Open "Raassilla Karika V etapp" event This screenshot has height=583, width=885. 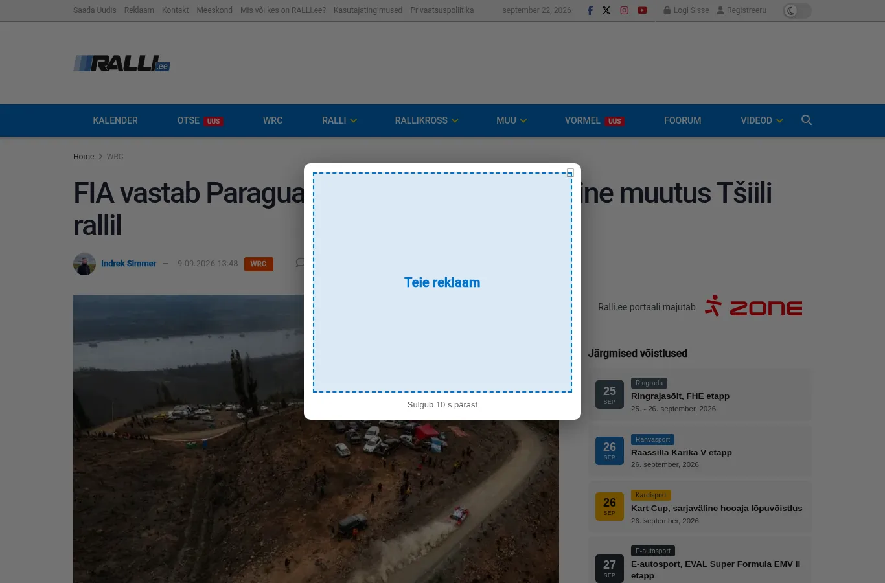pyautogui.click(x=682, y=452)
